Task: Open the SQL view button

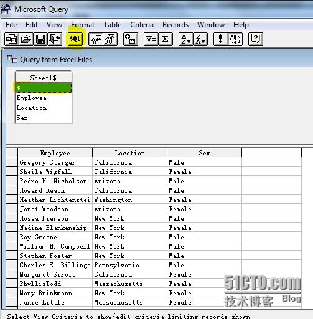Action: [x=75, y=39]
